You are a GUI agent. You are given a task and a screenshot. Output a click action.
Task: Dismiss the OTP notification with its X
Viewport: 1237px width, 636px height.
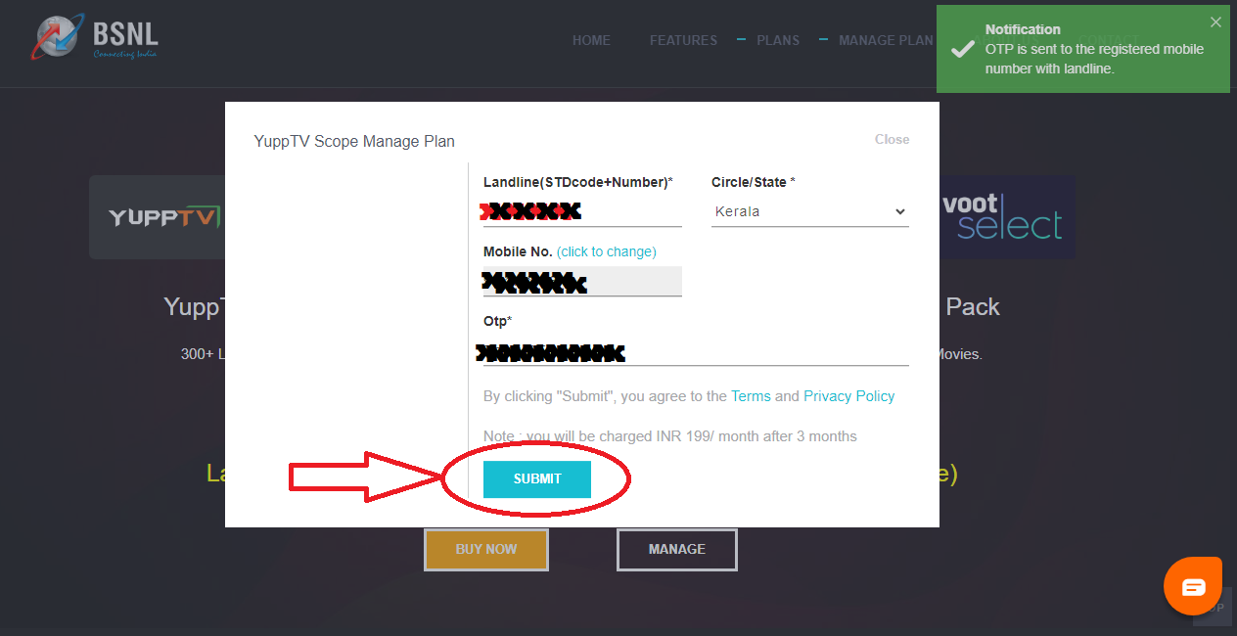tap(1215, 22)
